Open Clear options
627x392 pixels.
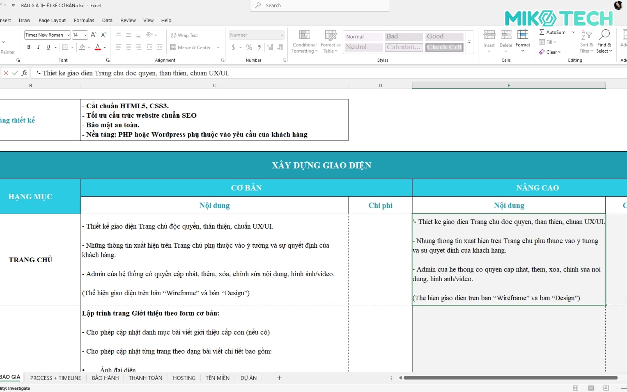pyautogui.click(x=550, y=52)
